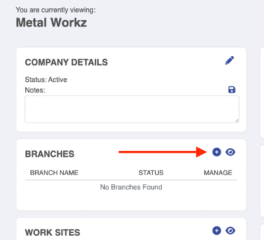Click the red arrow annotation in Branches
264x240 pixels.
[x=163, y=152]
